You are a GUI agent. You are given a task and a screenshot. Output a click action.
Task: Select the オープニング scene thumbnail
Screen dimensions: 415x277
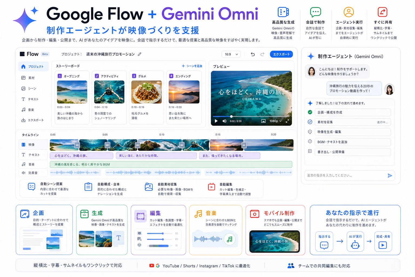point(72,92)
